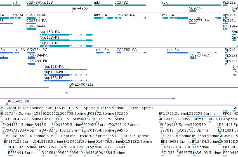Select the Nup153-RC transcript label

50,43
